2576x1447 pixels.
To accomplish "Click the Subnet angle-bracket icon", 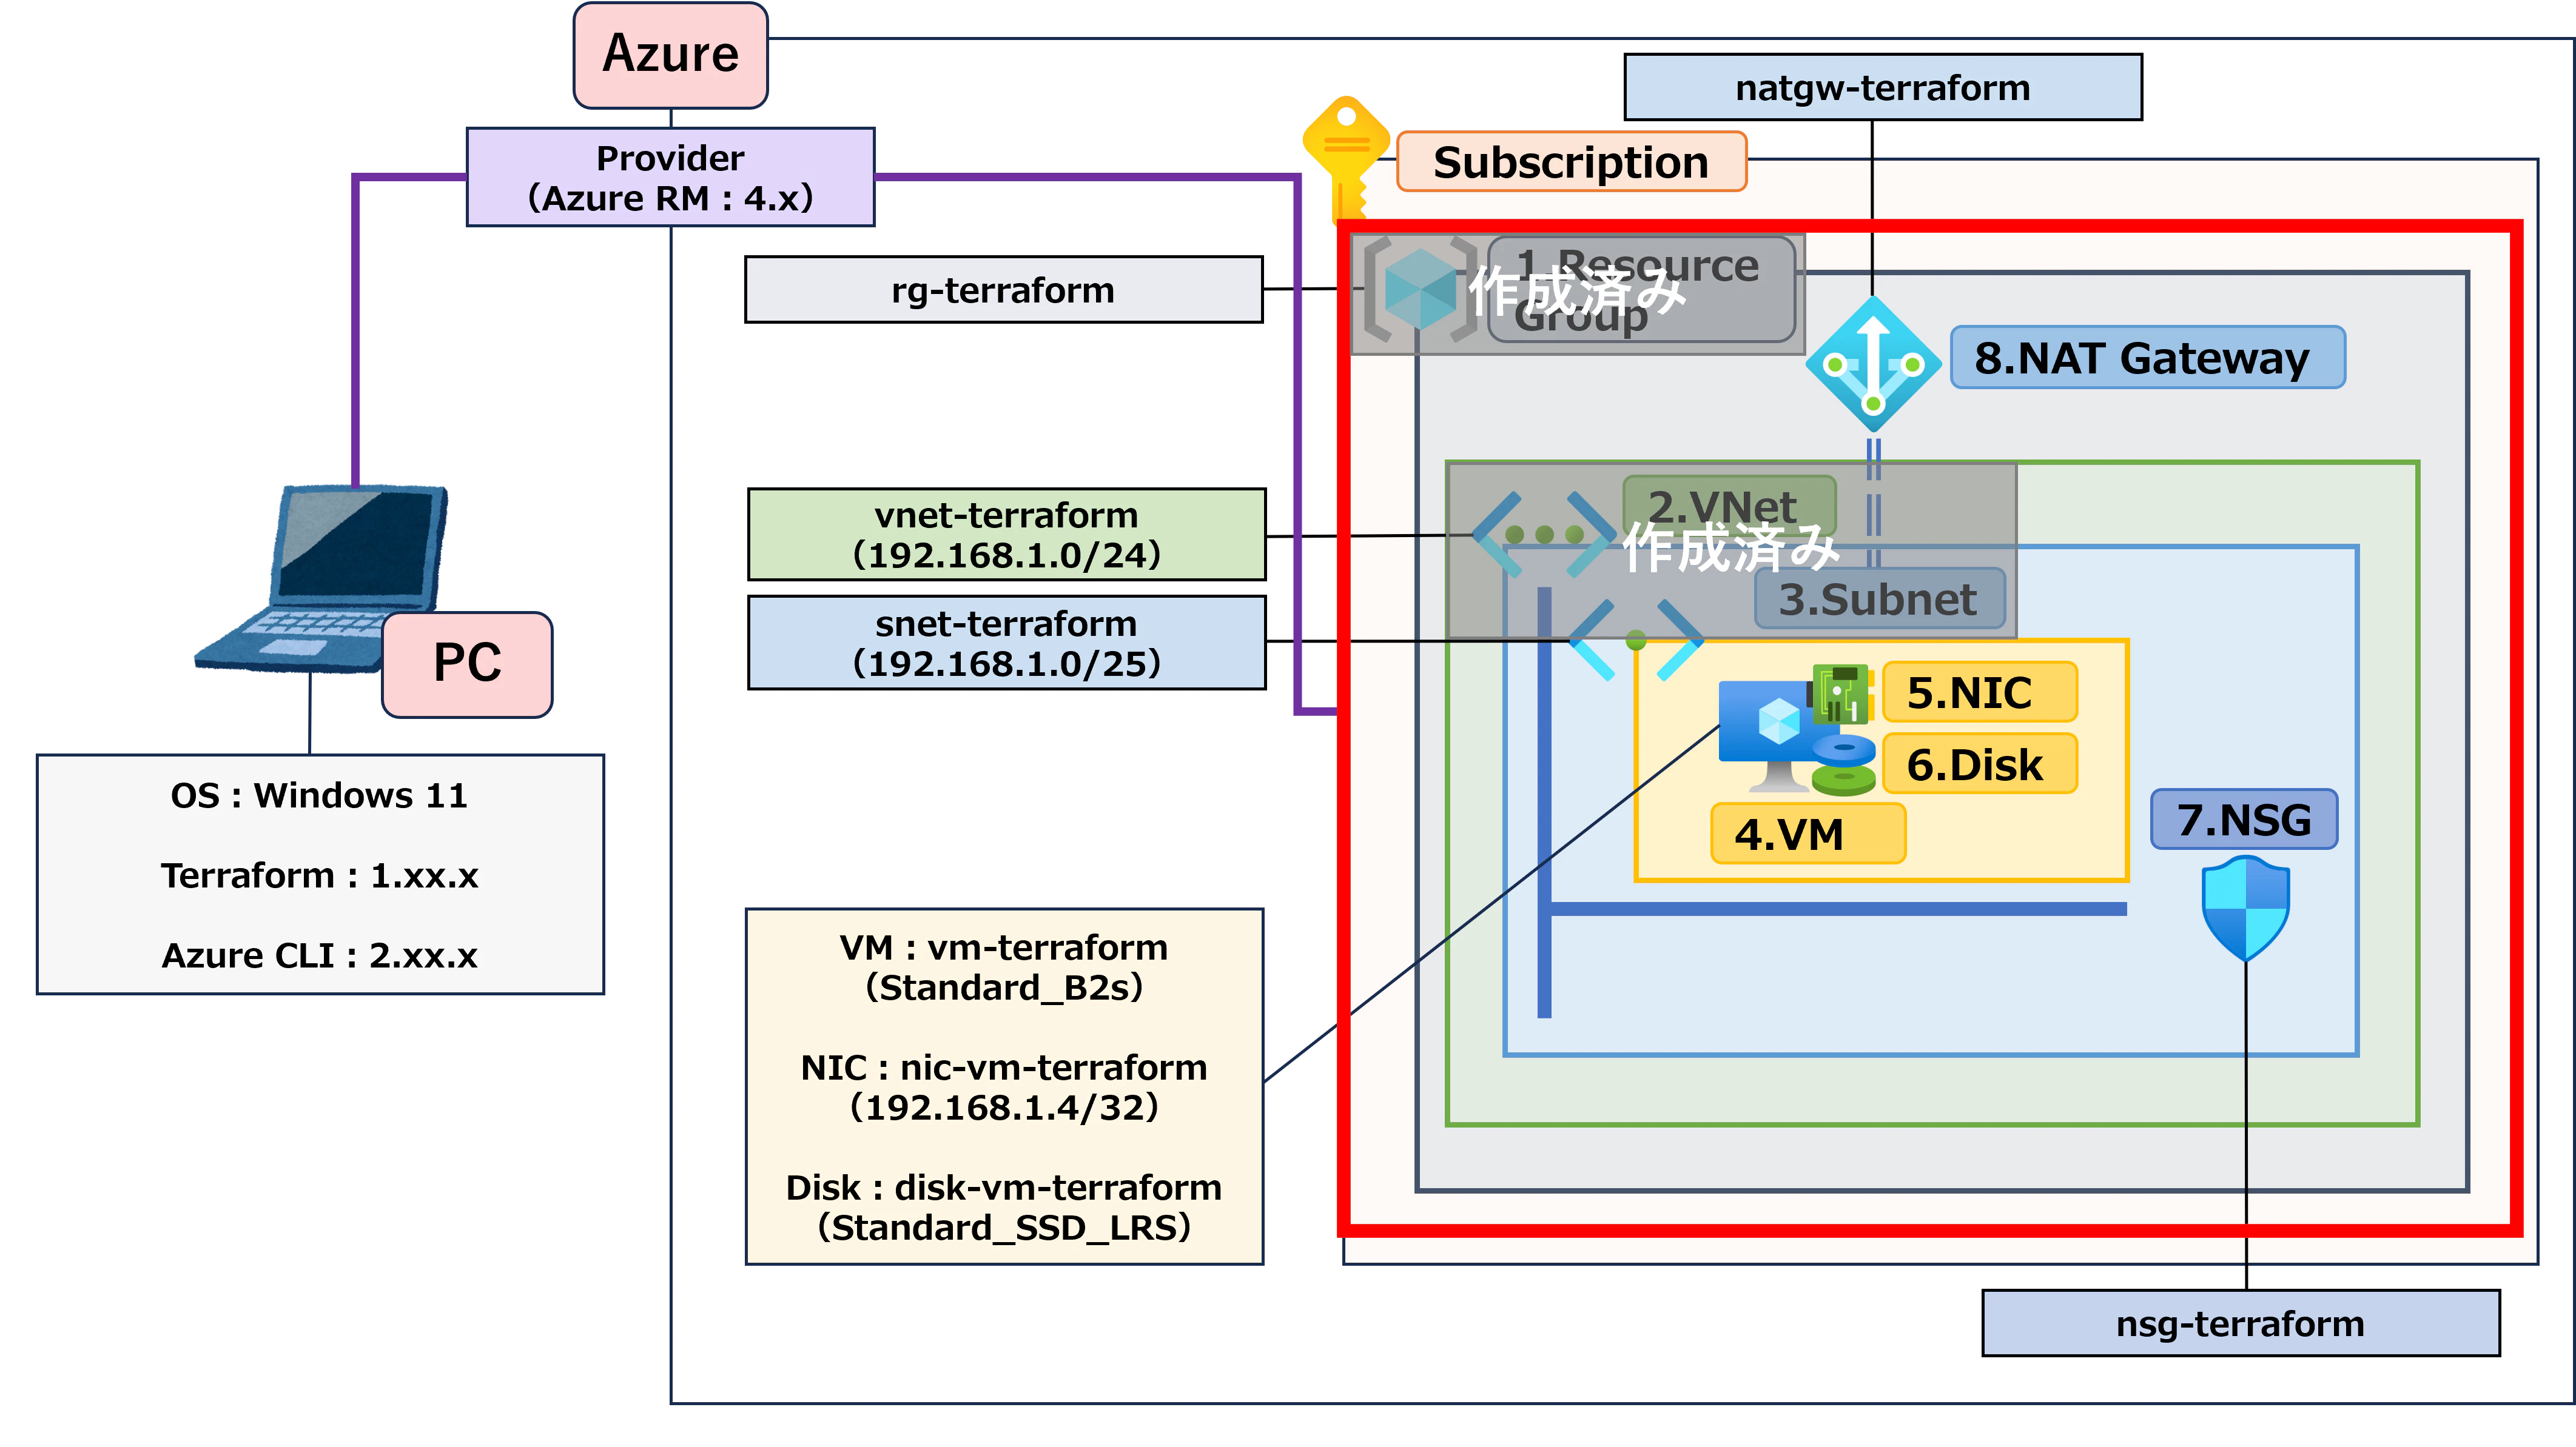I will (1635, 640).
